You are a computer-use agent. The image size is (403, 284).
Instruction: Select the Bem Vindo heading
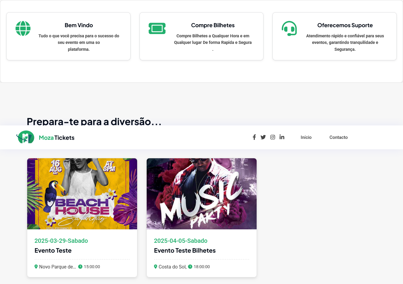[79, 25]
